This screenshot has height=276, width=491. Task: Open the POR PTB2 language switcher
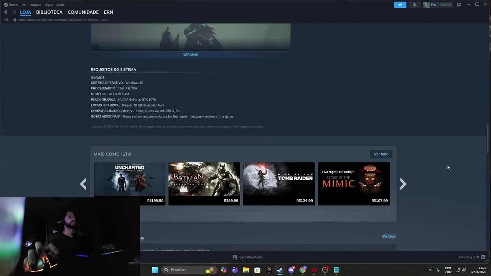pos(448,270)
